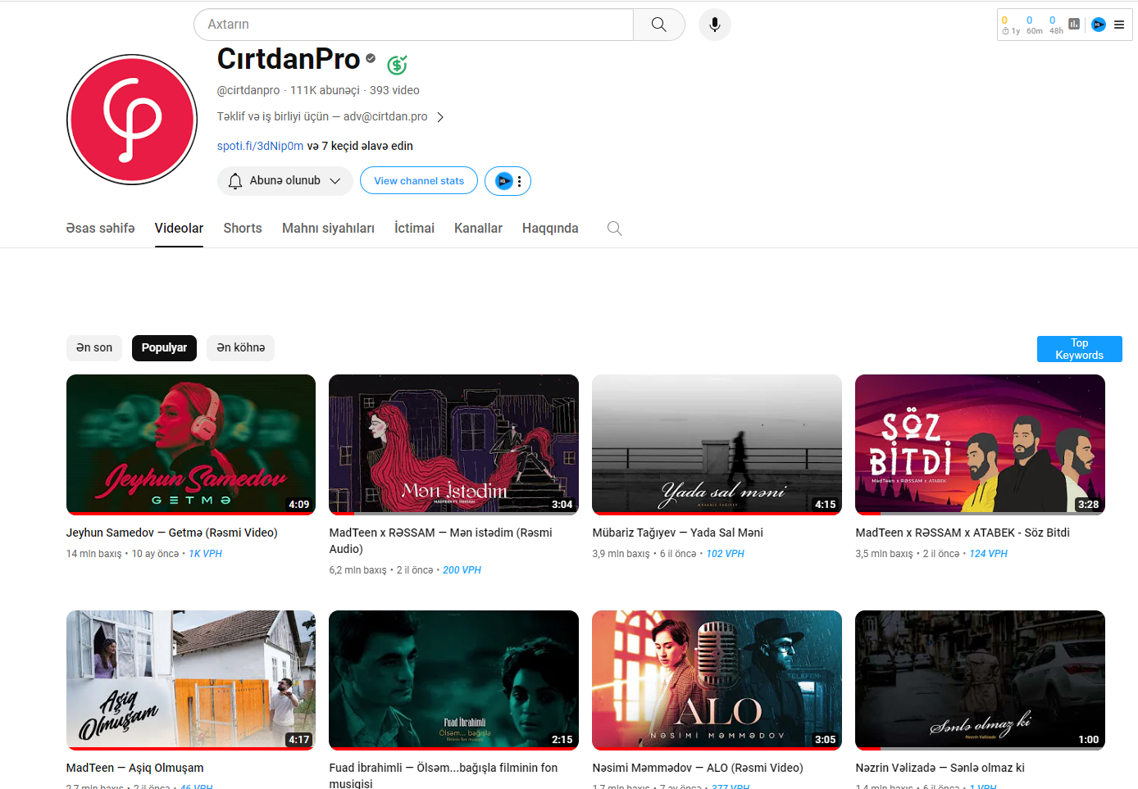Click title 'Nəsimi Məmmədov — ALO (Rəsmi Video)'
This screenshot has width=1138, height=789.
click(698, 768)
